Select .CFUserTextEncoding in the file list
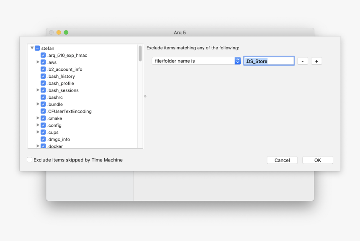The image size is (360, 241). 69,111
